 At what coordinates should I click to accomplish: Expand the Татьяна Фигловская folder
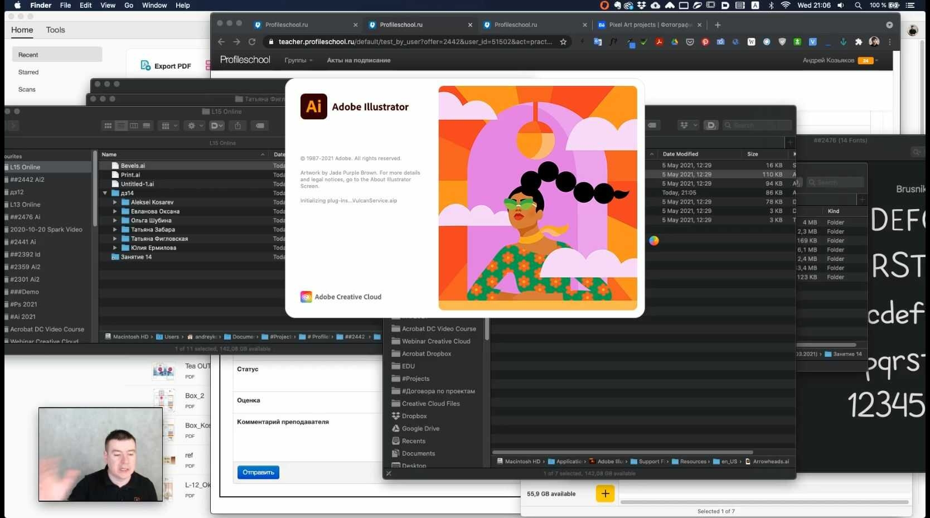click(115, 239)
